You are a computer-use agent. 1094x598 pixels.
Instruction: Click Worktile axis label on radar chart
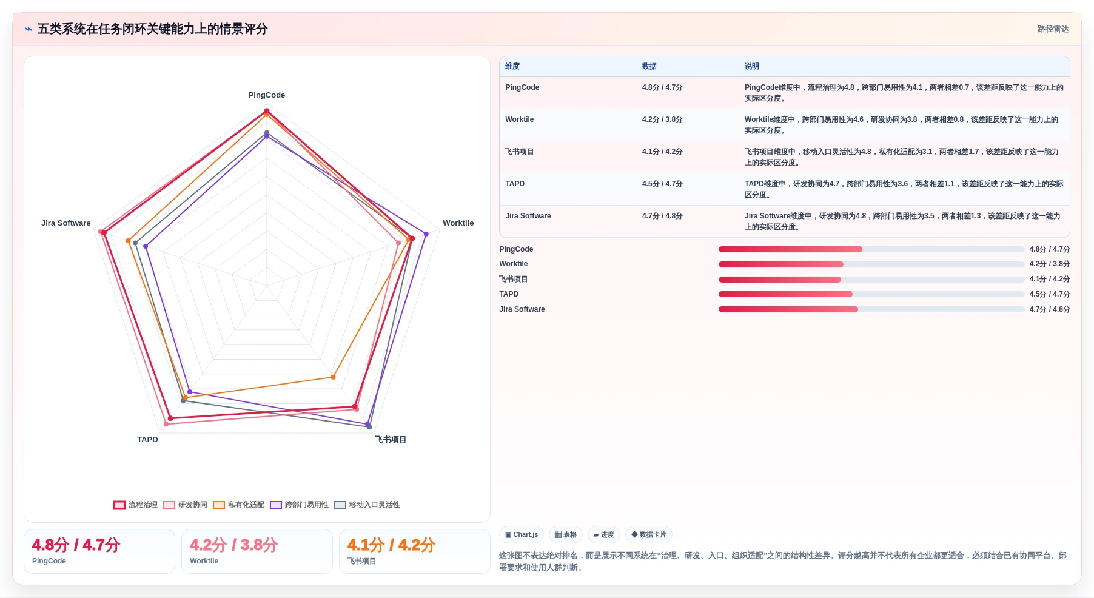[458, 223]
